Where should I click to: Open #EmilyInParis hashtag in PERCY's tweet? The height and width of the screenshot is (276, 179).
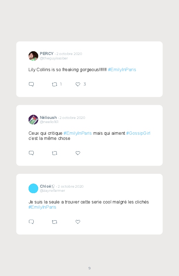click(122, 70)
